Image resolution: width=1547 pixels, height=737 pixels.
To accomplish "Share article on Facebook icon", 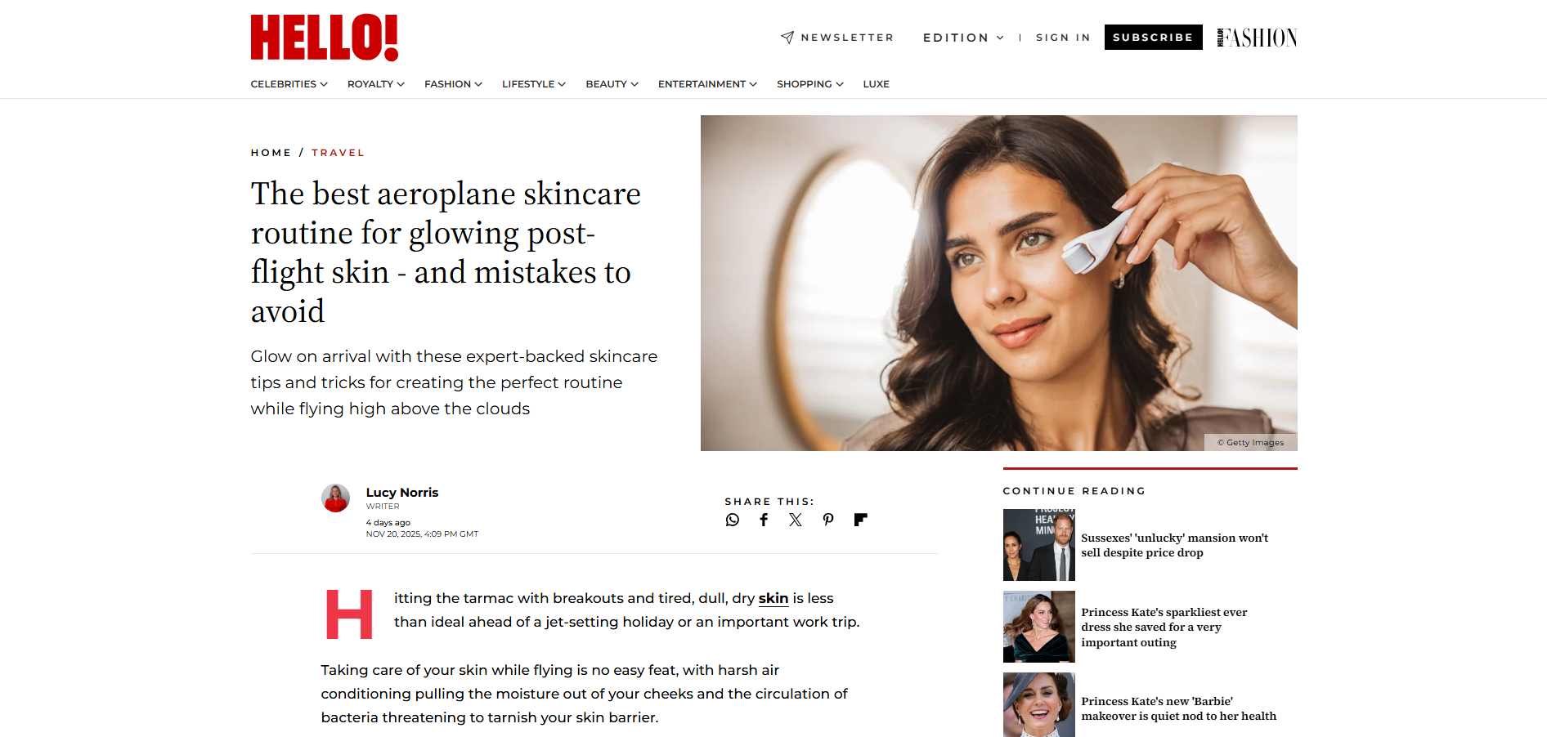I will click(764, 520).
